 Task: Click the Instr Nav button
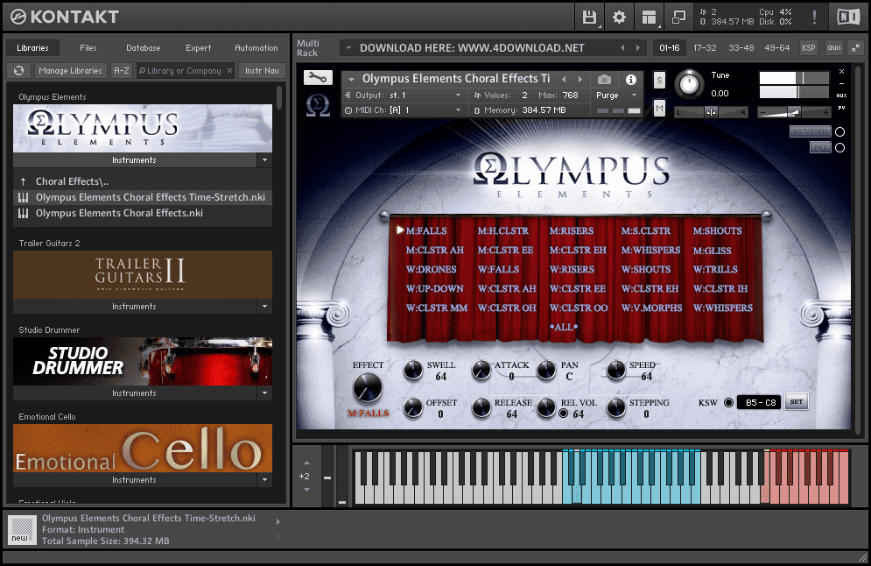[263, 71]
